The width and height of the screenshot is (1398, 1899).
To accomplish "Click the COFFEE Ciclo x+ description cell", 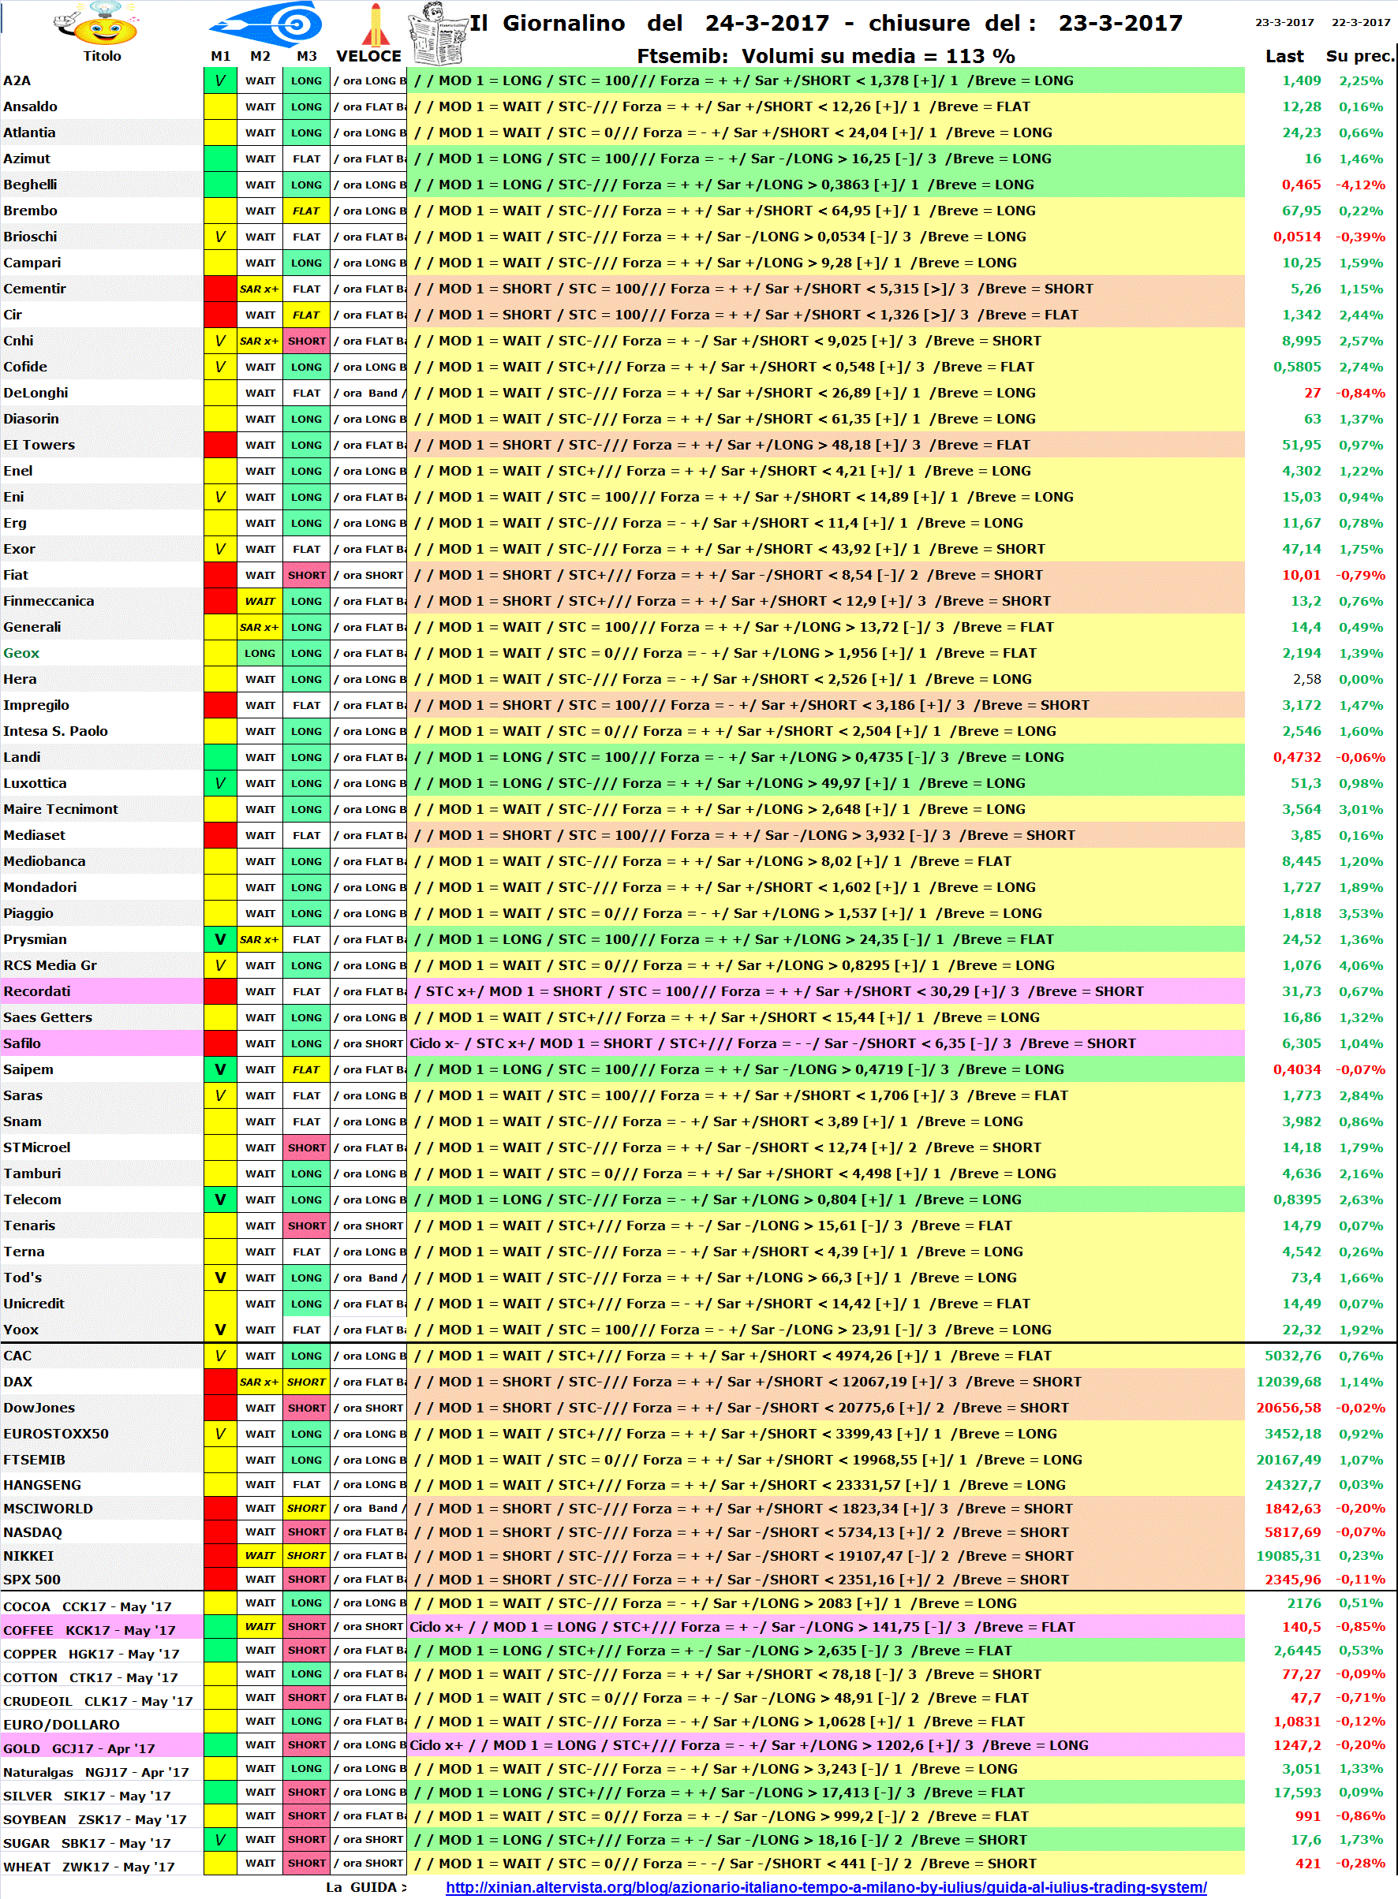I will 826,1627.
